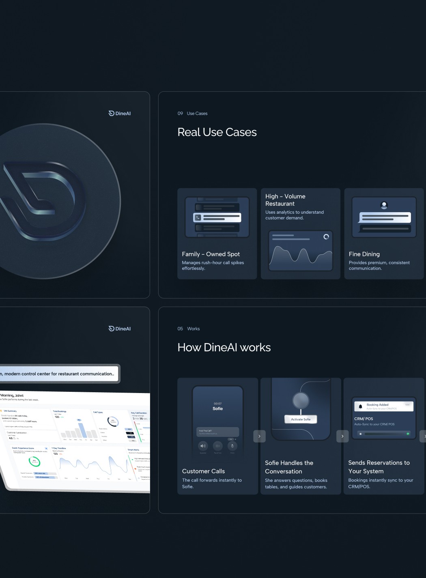Click the Call Types donut chart
The height and width of the screenshot is (578, 426).
113,421
